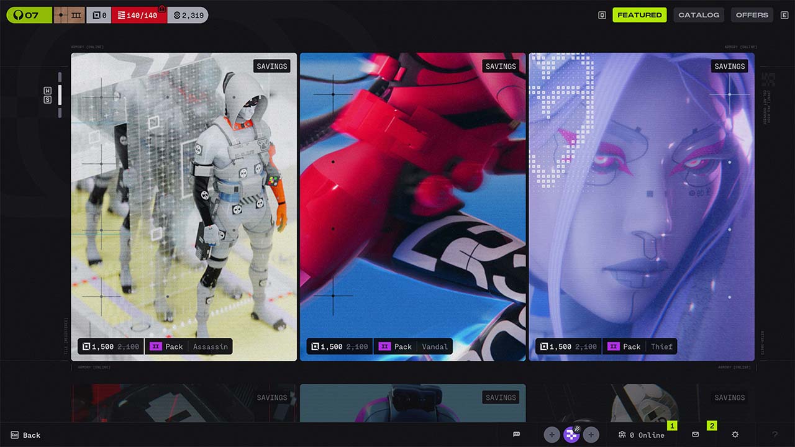Select the purple checkered player emblem
795x447 pixels.
click(x=571, y=435)
